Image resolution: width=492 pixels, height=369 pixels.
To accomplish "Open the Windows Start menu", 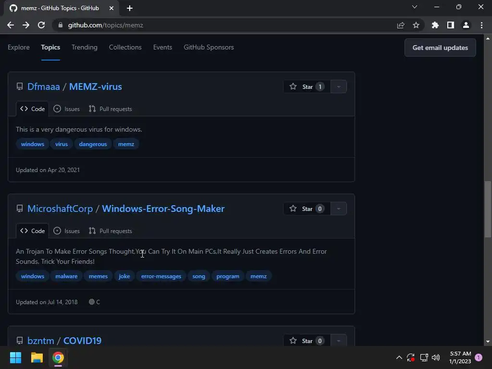I will (15, 357).
